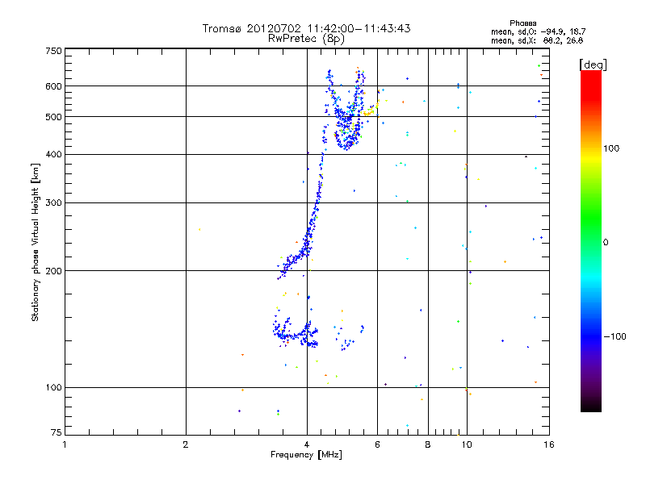The image size is (646, 484).
Task: Click the plot title 'Tromsø 20120702 11:42:00-11:43:43'
Action: point(306,28)
